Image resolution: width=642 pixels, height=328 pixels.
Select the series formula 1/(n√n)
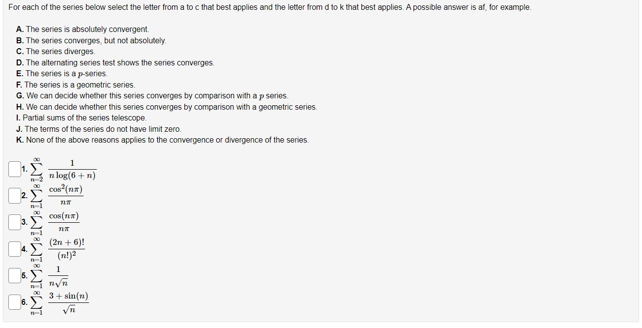[x=58, y=276]
